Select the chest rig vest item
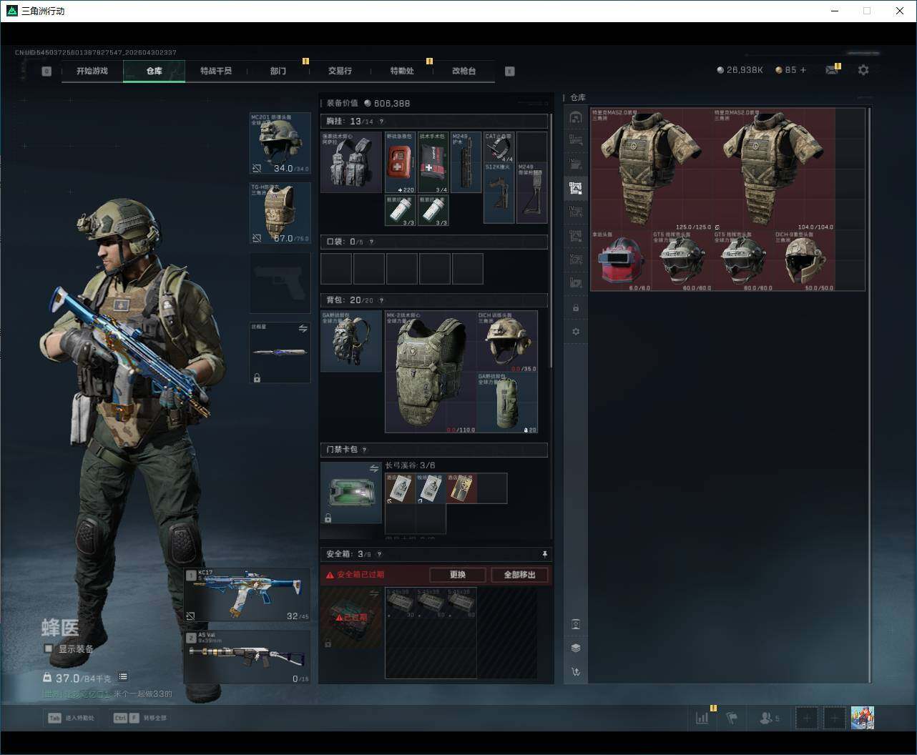Viewport: 917px width, 755px height. [351, 162]
